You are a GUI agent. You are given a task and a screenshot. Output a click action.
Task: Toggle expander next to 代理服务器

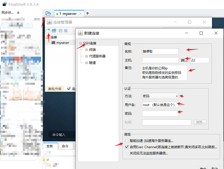pyautogui.click(x=86, y=56)
